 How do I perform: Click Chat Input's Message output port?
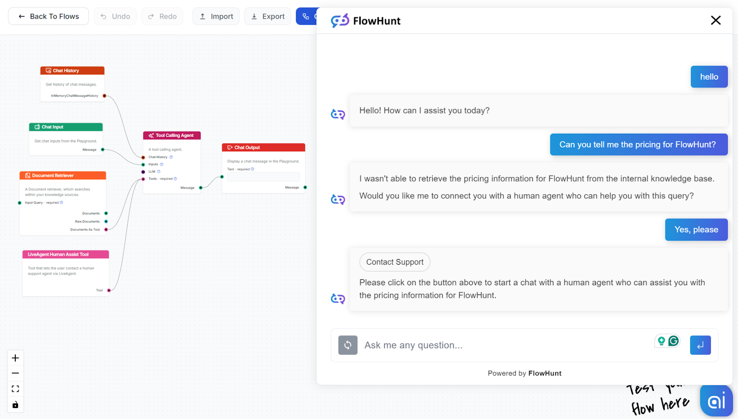tap(102, 150)
